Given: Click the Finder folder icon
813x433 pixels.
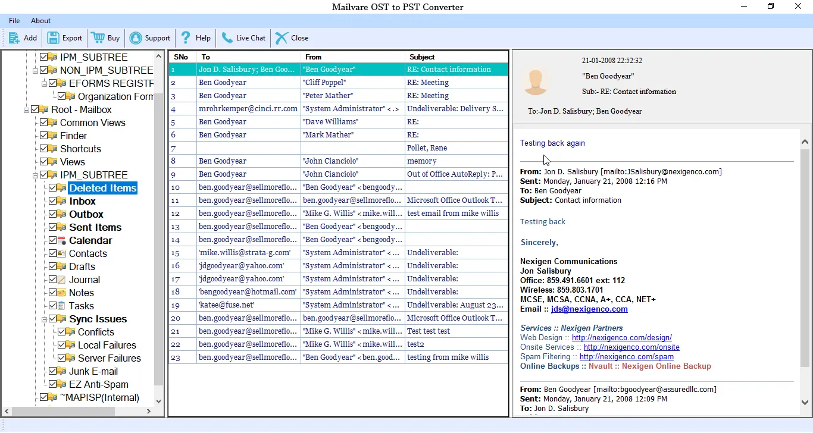Looking at the screenshot, I should (x=52, y=136).
